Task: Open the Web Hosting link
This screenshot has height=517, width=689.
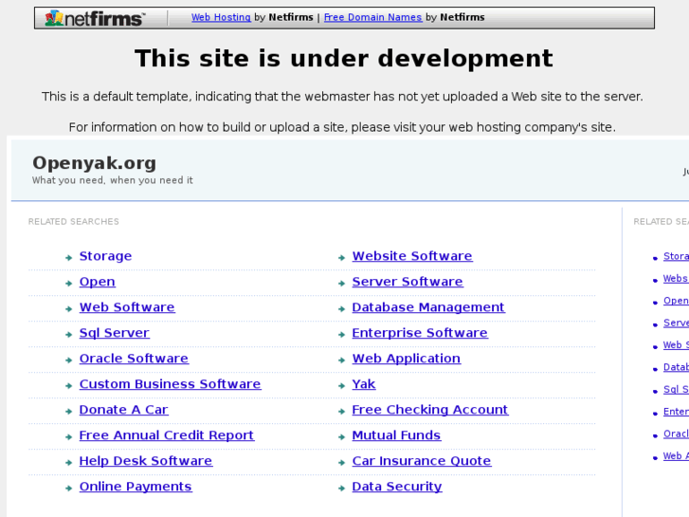Action: click(x=221, y=17)
